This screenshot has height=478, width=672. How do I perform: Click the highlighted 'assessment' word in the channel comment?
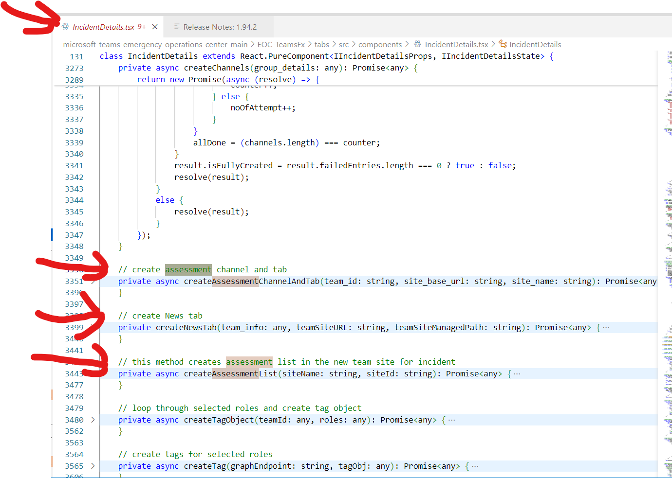188,269
